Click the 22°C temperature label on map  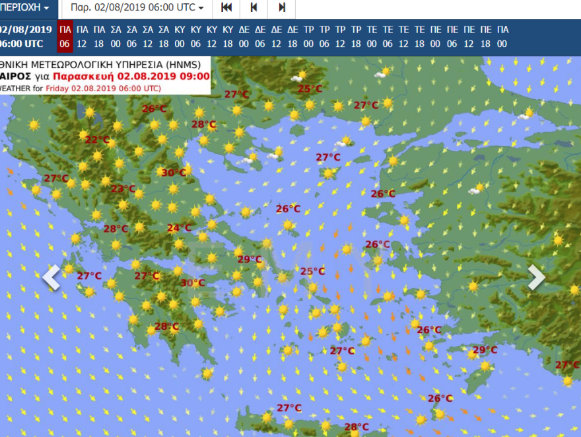click(x=97, y=139)
